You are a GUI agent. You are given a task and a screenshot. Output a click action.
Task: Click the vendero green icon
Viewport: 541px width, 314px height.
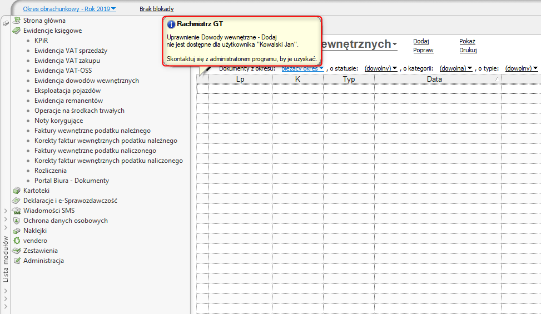point(16,240)
